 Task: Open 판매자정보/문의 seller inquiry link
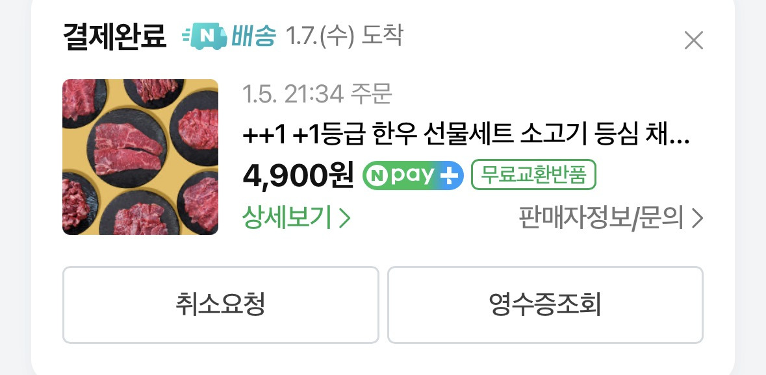click(x=611, y=219)
